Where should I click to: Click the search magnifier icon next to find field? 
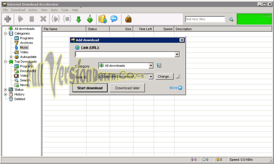coord(231,19)
